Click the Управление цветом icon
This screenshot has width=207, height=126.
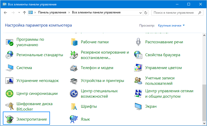click(138, 68)
